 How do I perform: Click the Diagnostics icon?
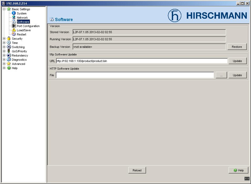(x=9, y=59)
